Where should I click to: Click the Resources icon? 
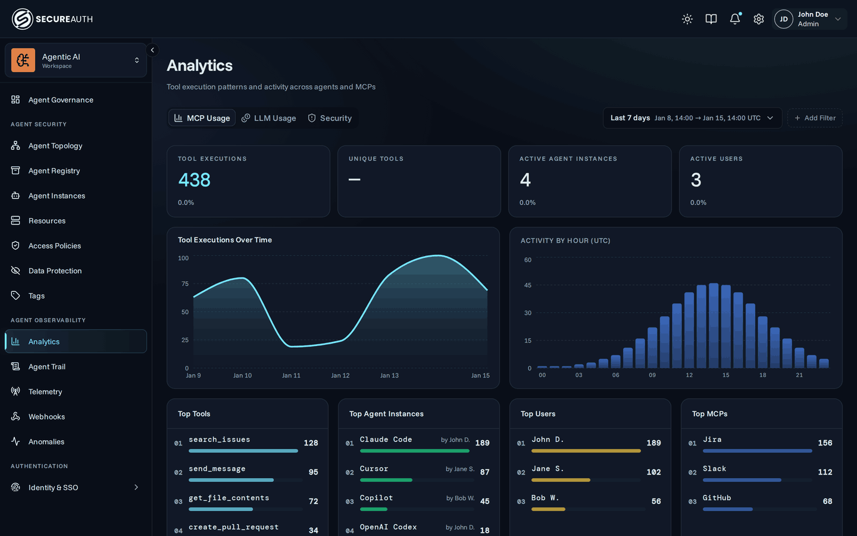point(15,220)
